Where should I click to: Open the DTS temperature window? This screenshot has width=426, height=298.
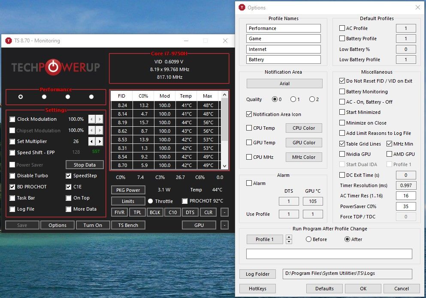coord(190,212)
